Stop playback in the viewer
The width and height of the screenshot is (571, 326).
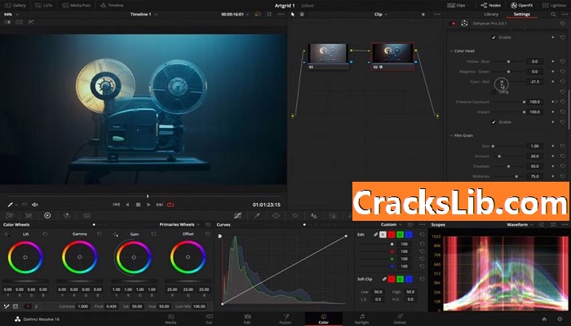138,205
